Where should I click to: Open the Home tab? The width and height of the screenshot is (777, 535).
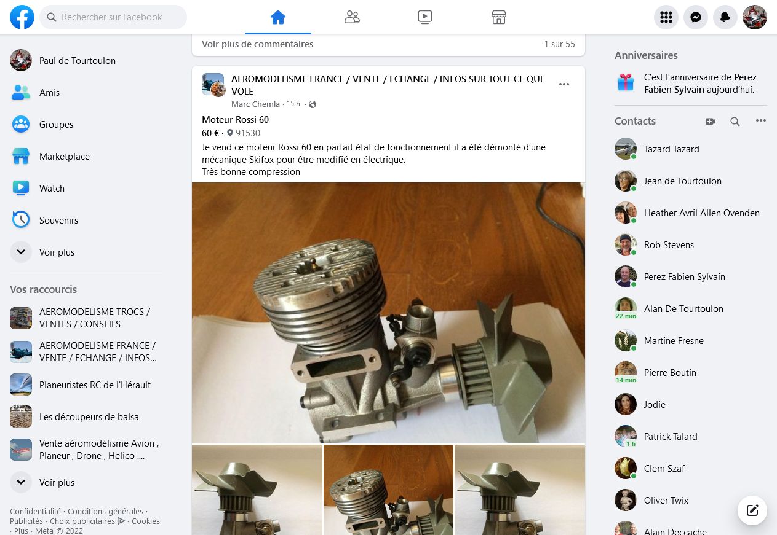point(278,17)
